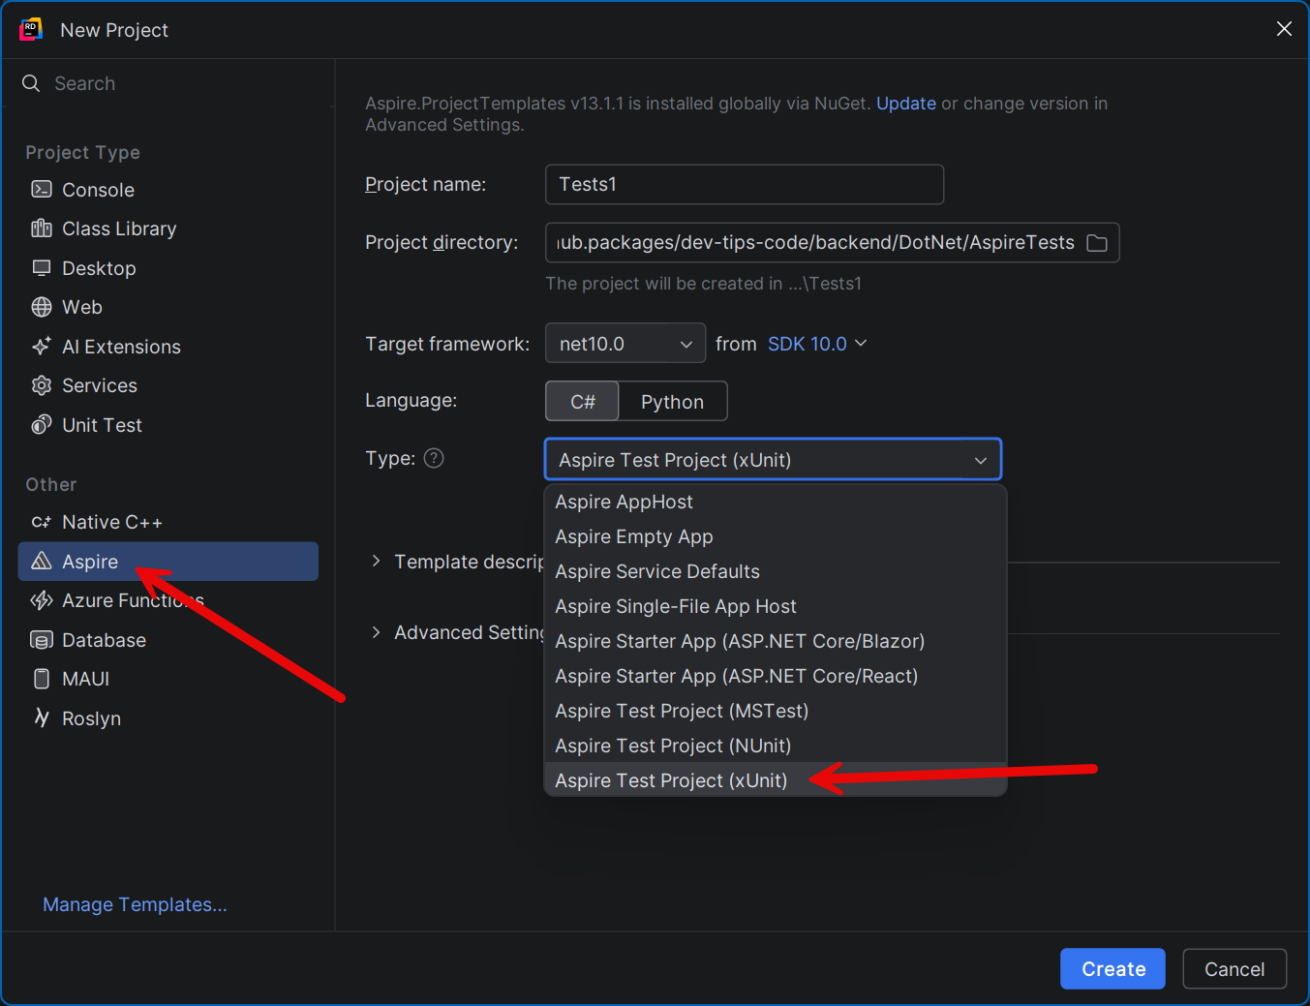The height and width of the screenshot is (1006, 1310).
Task: Click the Rider logo icon in title bar
Action: [x=31, y=29]
